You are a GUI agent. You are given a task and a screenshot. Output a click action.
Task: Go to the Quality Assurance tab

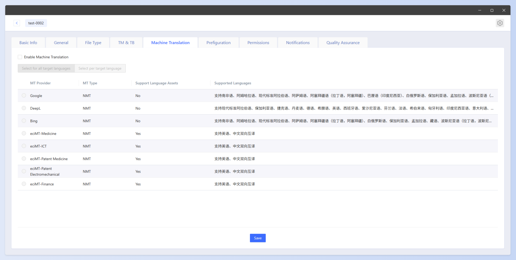coord(343,43)
